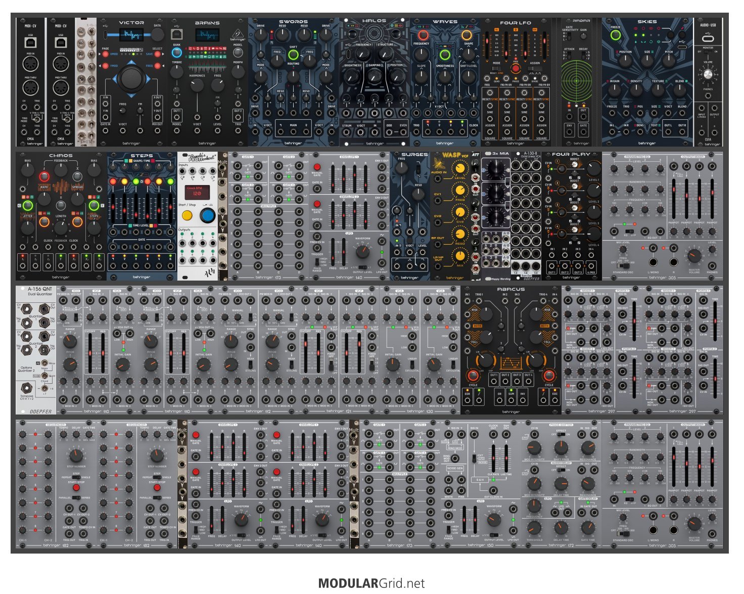Click Victor's red FREQ button

click(x=158, y=66)
